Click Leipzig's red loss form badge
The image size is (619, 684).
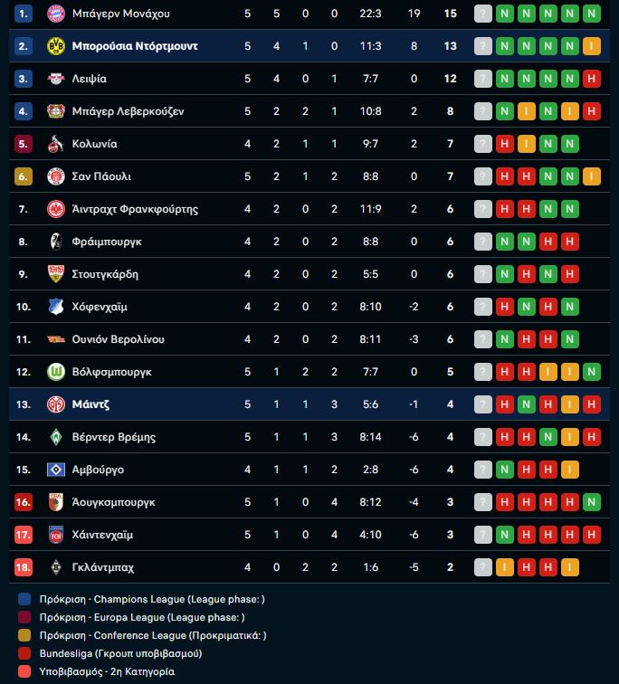tap(592, 79)
